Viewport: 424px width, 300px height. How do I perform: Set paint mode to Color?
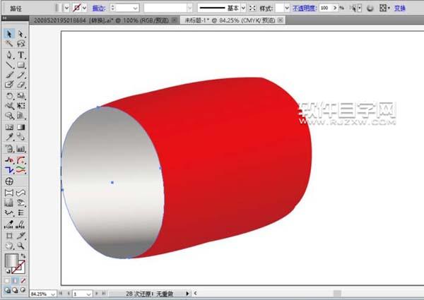7,281
